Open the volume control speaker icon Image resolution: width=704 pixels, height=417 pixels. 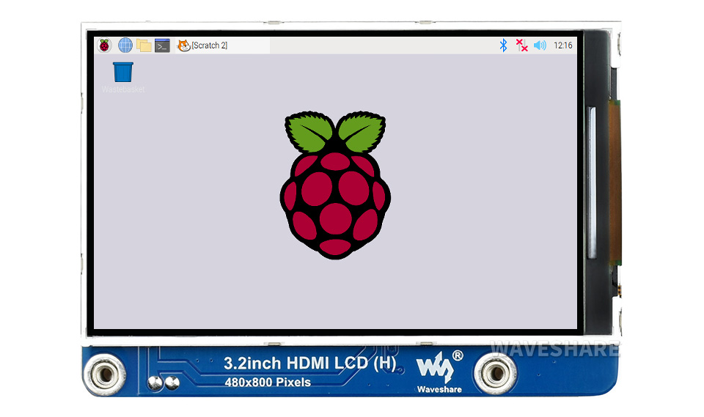point(540,45)
